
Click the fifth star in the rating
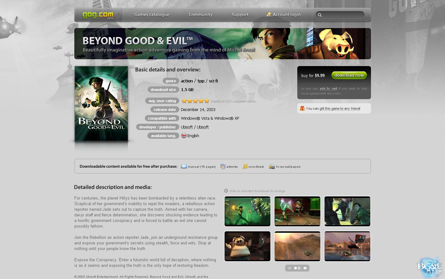[206, 101]
